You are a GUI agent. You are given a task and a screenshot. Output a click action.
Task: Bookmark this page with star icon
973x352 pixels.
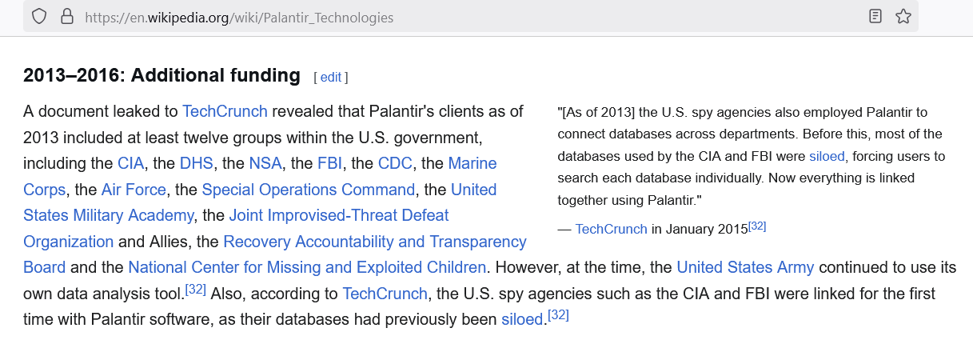[x=903, y=16]
